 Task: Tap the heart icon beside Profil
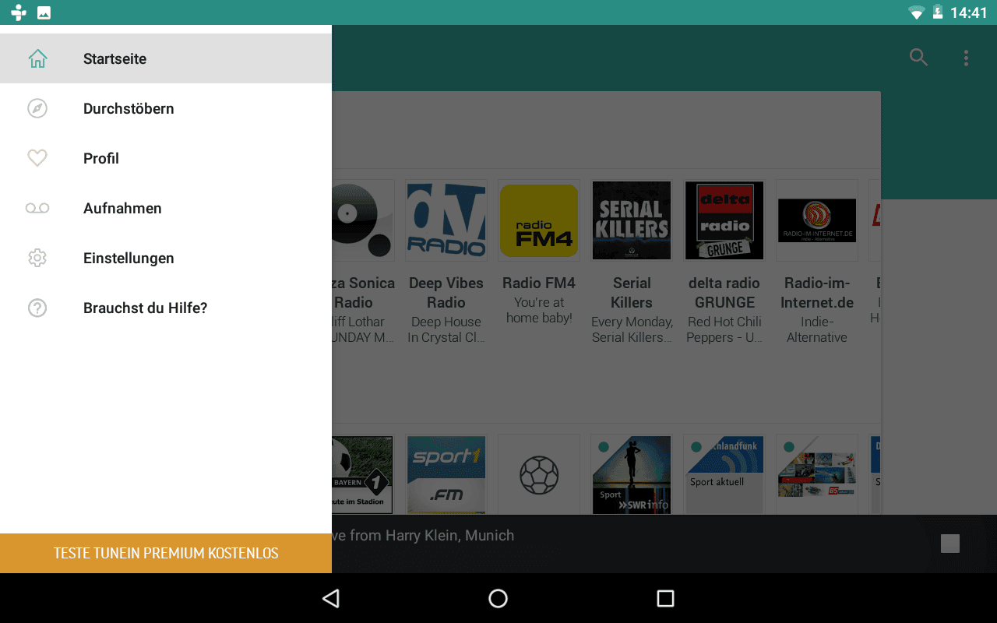[x=37, y=158]
